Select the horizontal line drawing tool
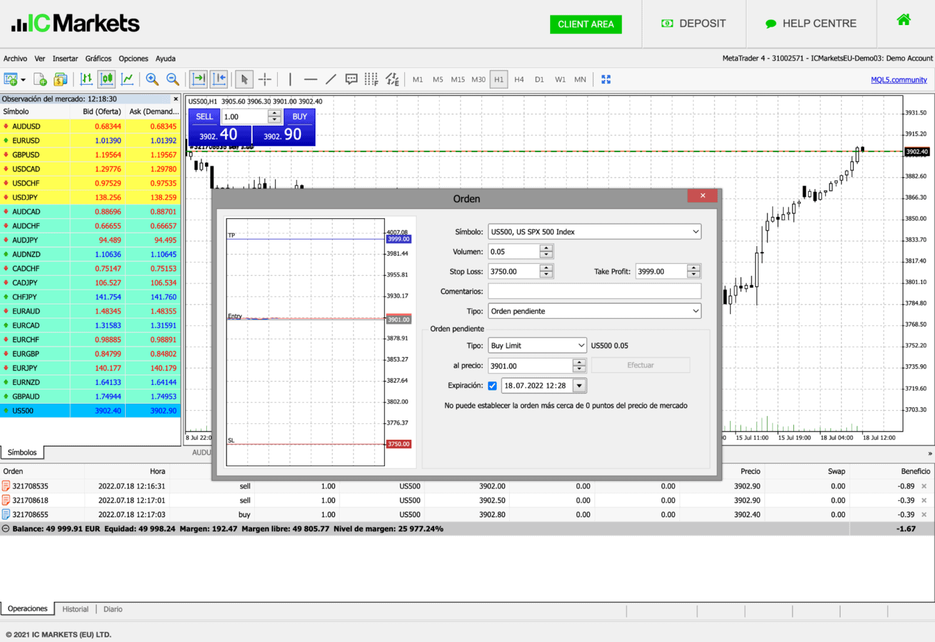The height and width of the screenshot is (642, 935). [311, 79]
